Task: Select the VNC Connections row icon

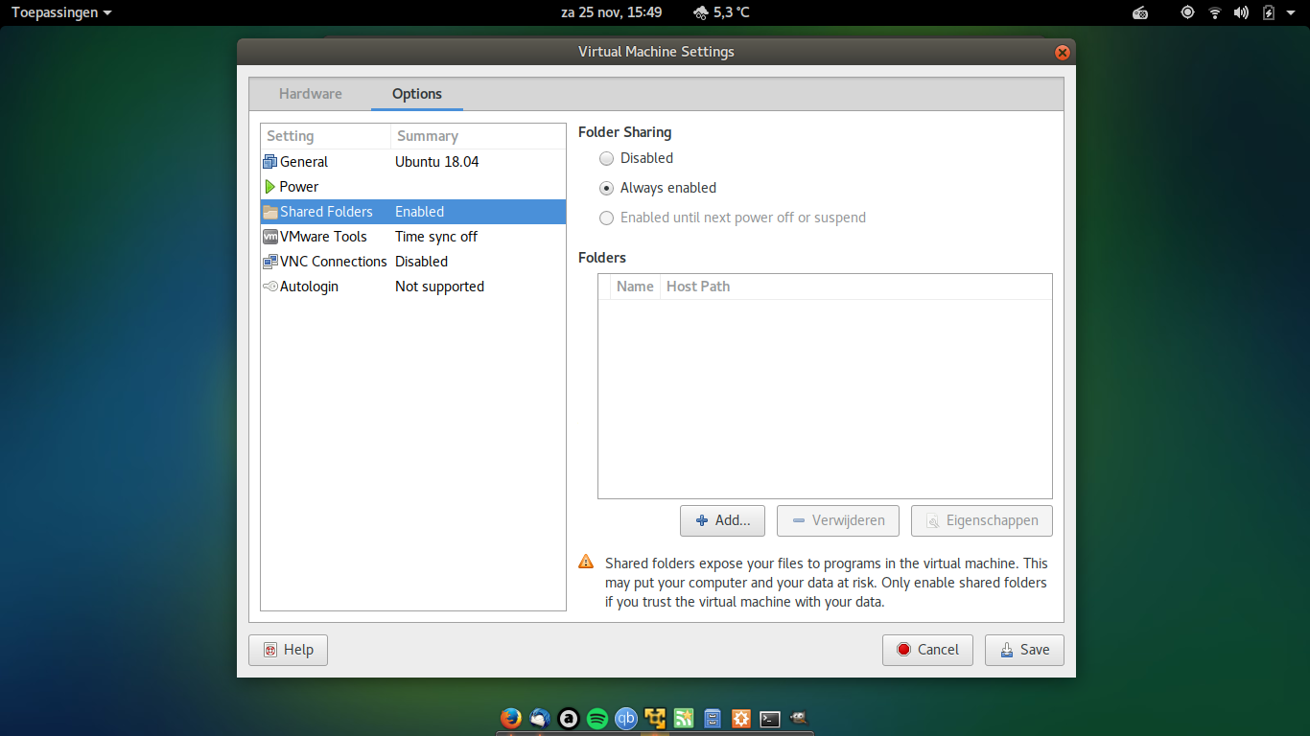Action: pos(269,261)
